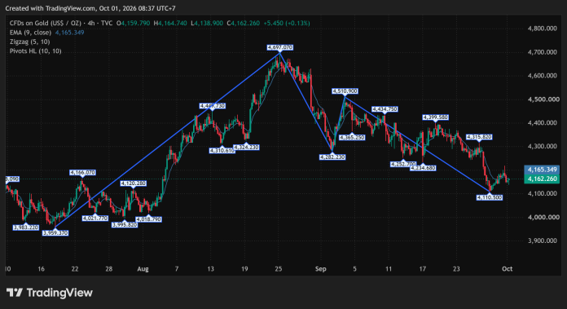
Task: Click the 3,983.220 pivot low label
Action: coord(26,227)
